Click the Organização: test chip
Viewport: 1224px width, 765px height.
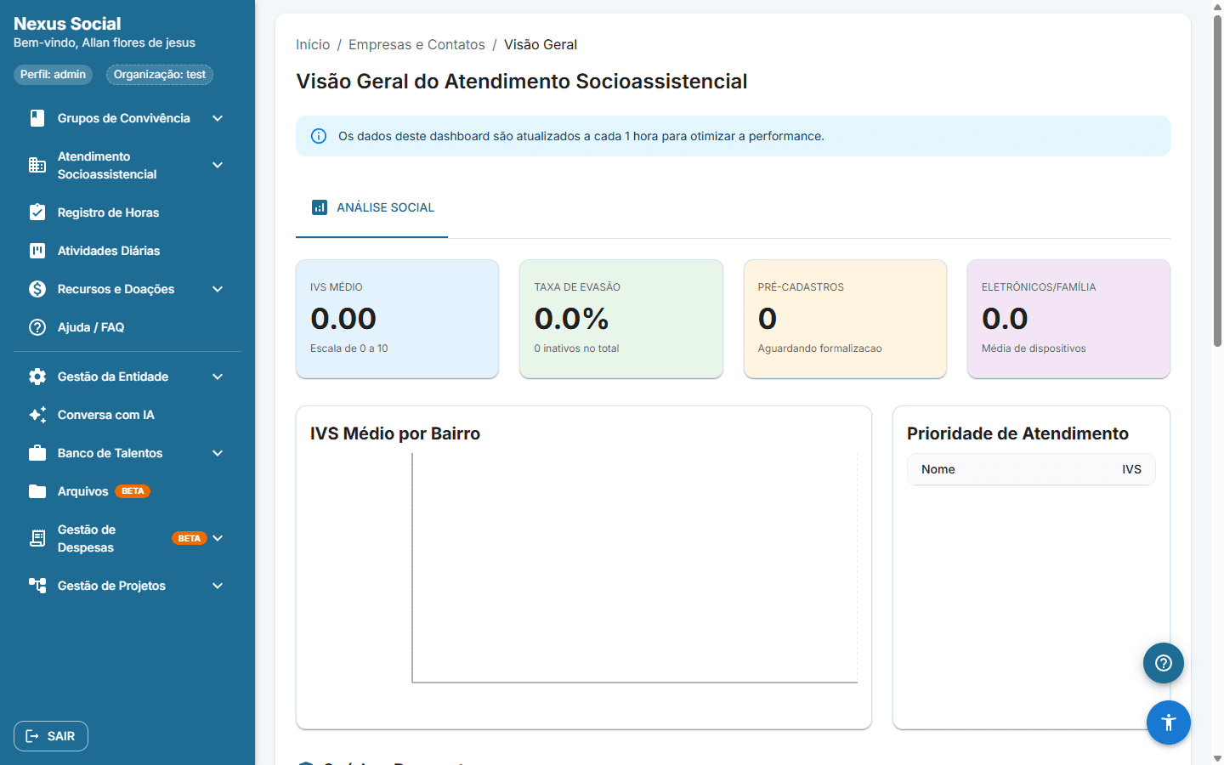point(160,75)
